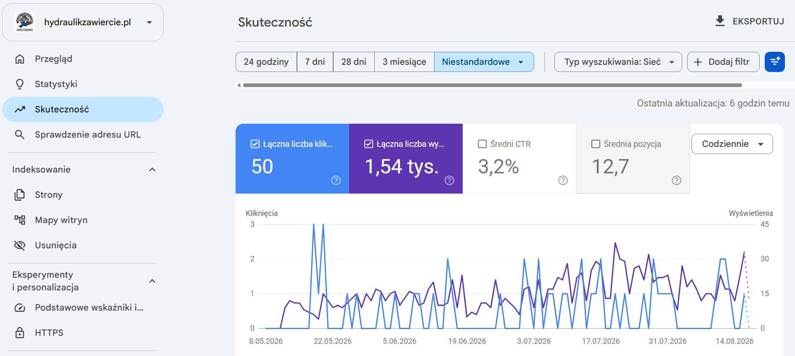Click the 19.06.2026 chart date label
795x356 pixels.
click(x=467, y=341)
